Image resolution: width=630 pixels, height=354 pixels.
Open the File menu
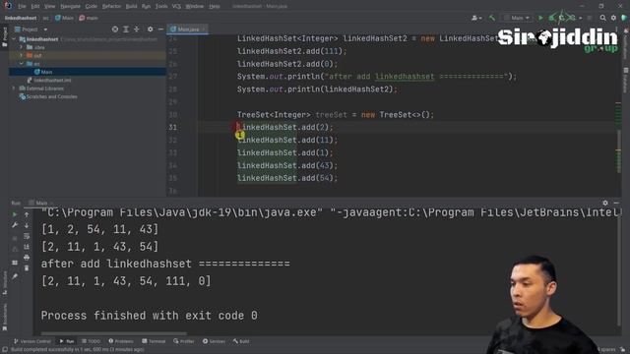click(22, 7)
